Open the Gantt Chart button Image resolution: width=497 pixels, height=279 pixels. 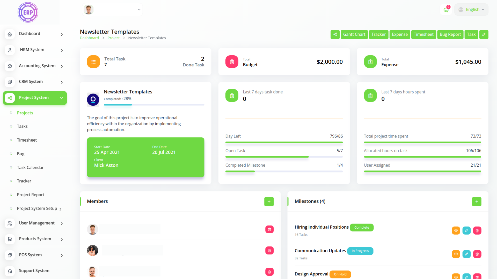pos(354,34)
